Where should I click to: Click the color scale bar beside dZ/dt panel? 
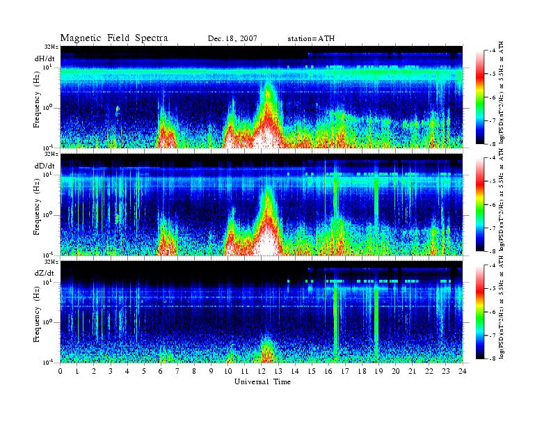[x=480, y=312]
